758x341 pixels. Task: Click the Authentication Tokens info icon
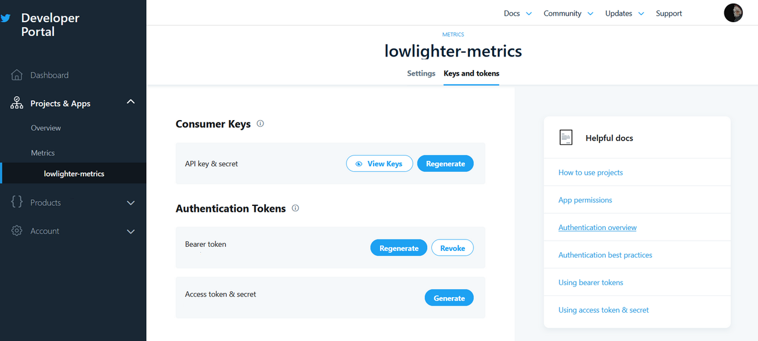[295, 208]
